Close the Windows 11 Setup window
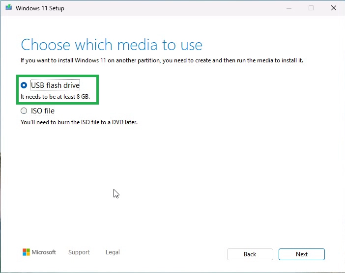Viewport: 345px width, 273px height. 334,8
